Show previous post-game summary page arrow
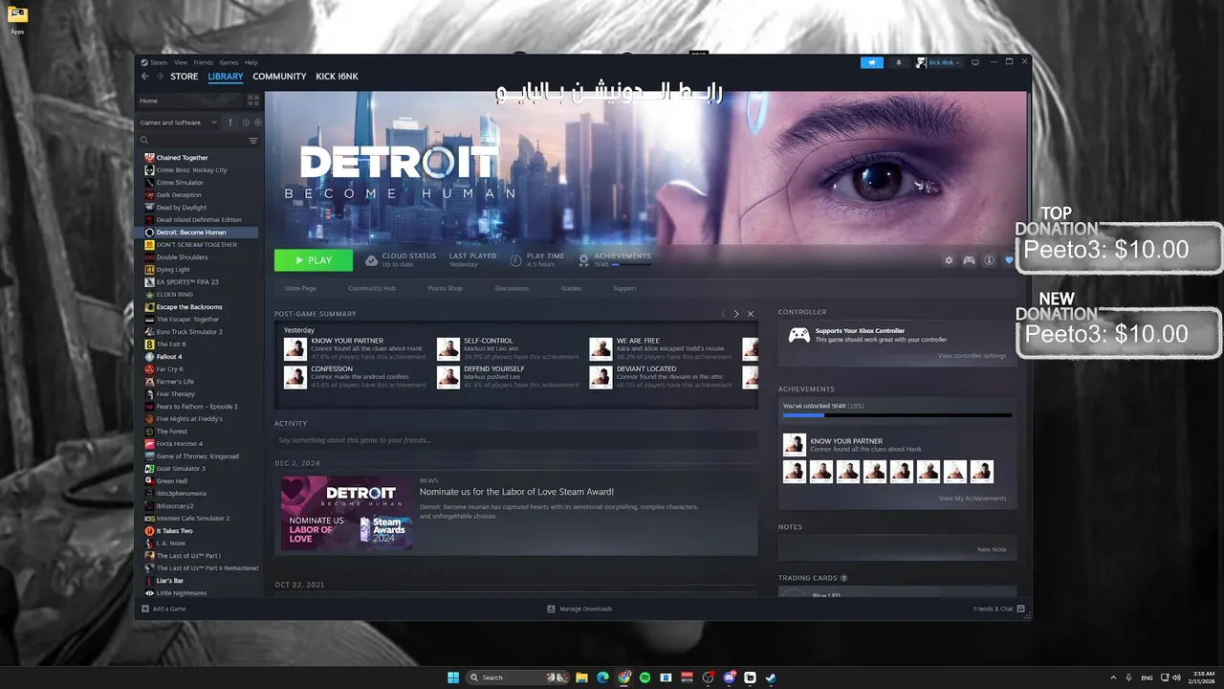Screen dimensions: 1224x689 [x=724, y=314]
